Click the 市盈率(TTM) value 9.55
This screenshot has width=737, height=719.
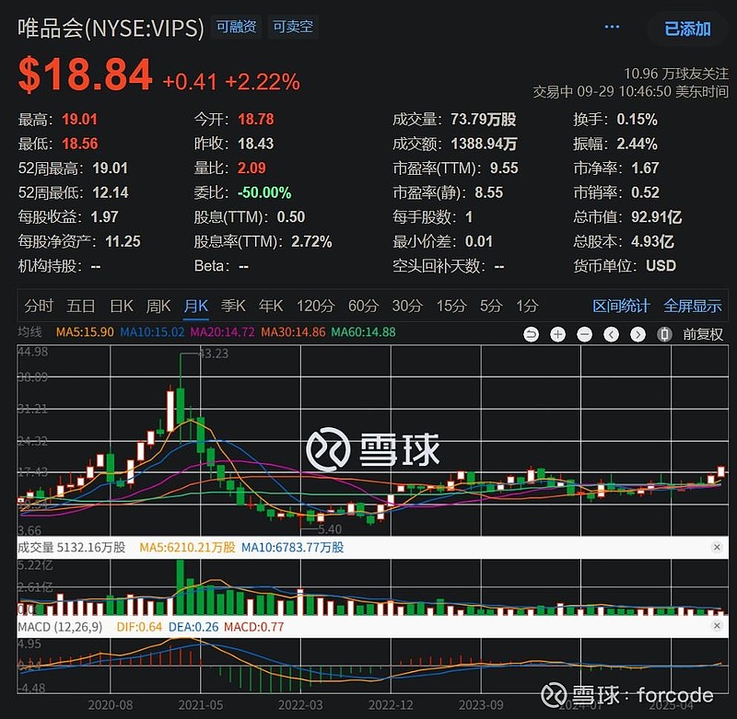(x=504, y=168)
